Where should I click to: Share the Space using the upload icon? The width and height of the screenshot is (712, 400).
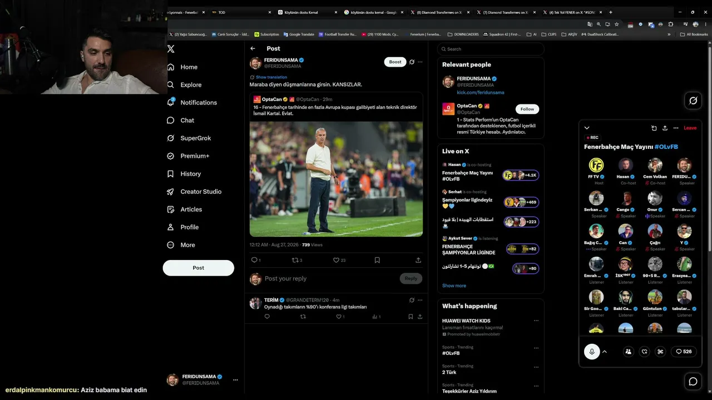pos(665,128)
